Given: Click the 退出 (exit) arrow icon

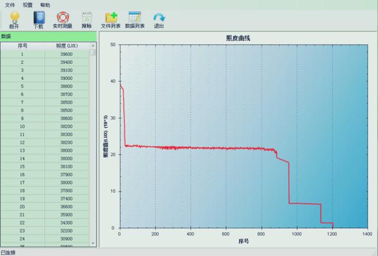Looking at the screenshot, I should point(158,18).
